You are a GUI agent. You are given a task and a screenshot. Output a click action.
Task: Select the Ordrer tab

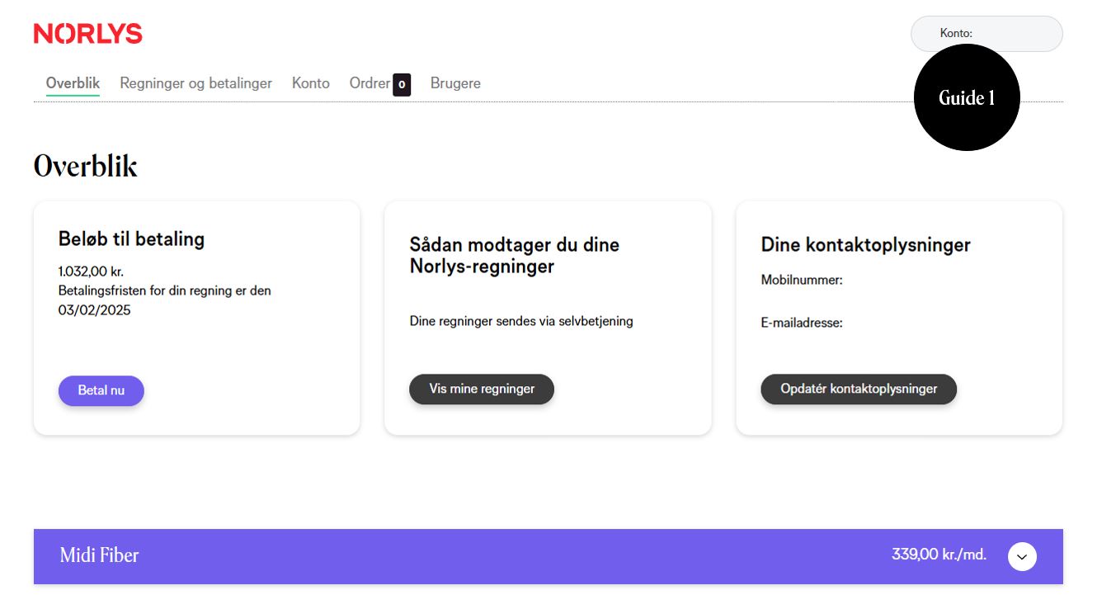369,83
